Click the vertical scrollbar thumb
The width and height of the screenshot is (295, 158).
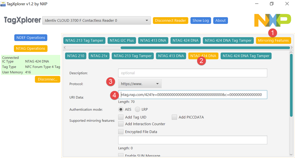pyautogui.click(x=291, y=85)
